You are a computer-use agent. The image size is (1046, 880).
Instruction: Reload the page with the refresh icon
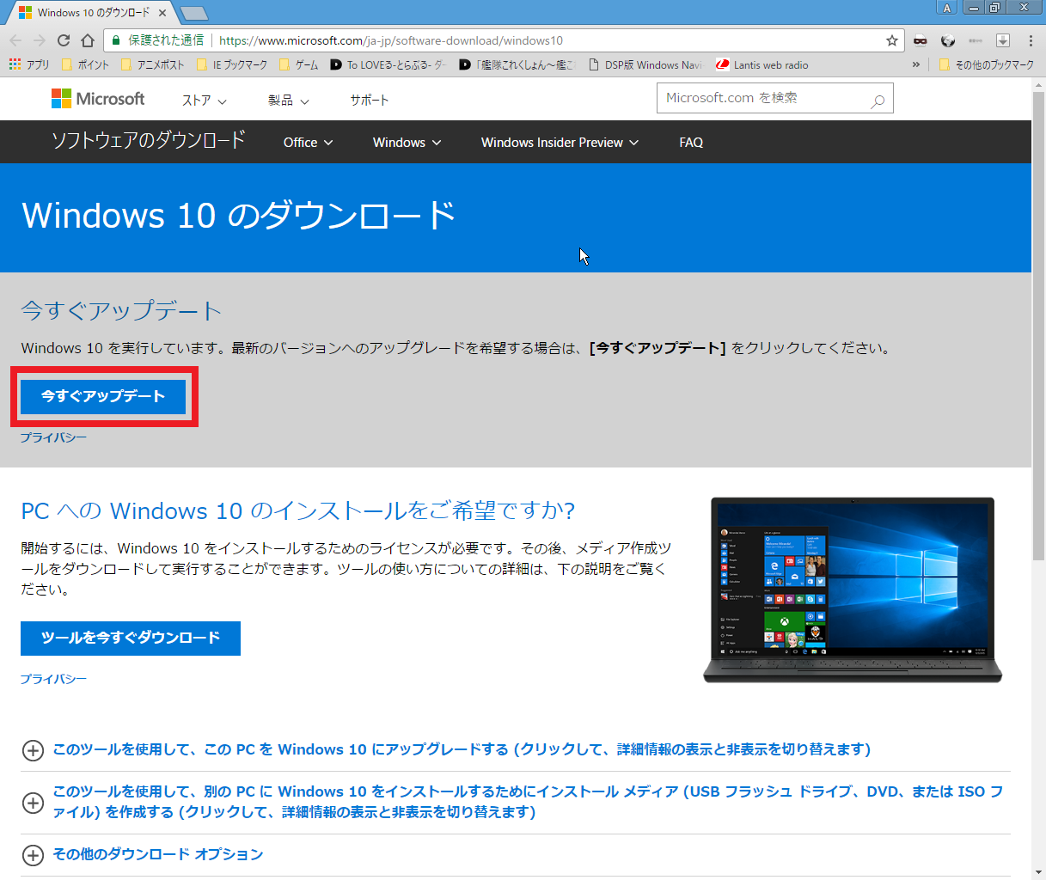pos(64,40)
